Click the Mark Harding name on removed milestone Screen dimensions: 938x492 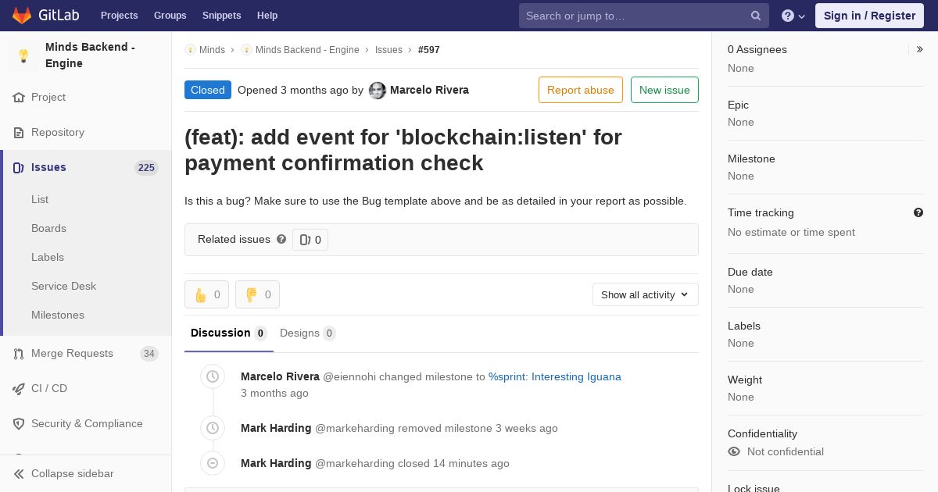click(276, 428)
